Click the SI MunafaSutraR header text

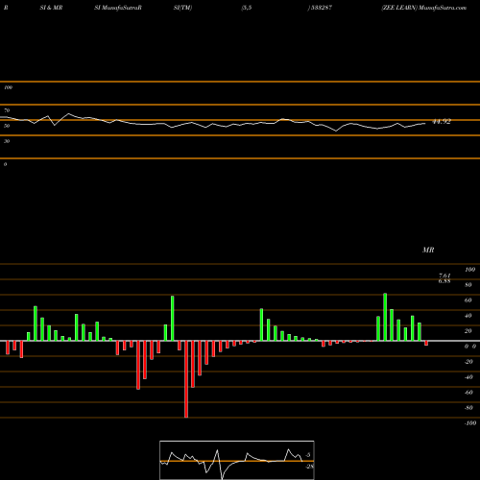[118, 8]
